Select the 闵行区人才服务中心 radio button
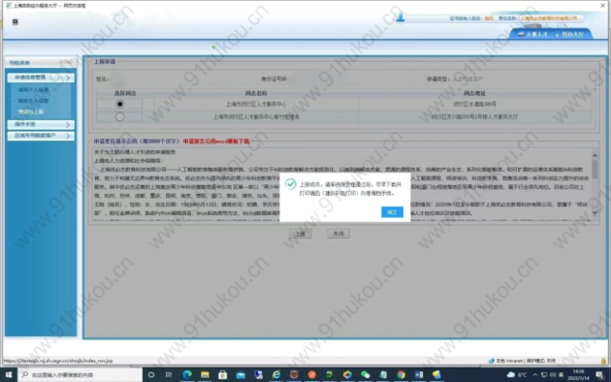This screenshot has width=611, height=382. 119,104
